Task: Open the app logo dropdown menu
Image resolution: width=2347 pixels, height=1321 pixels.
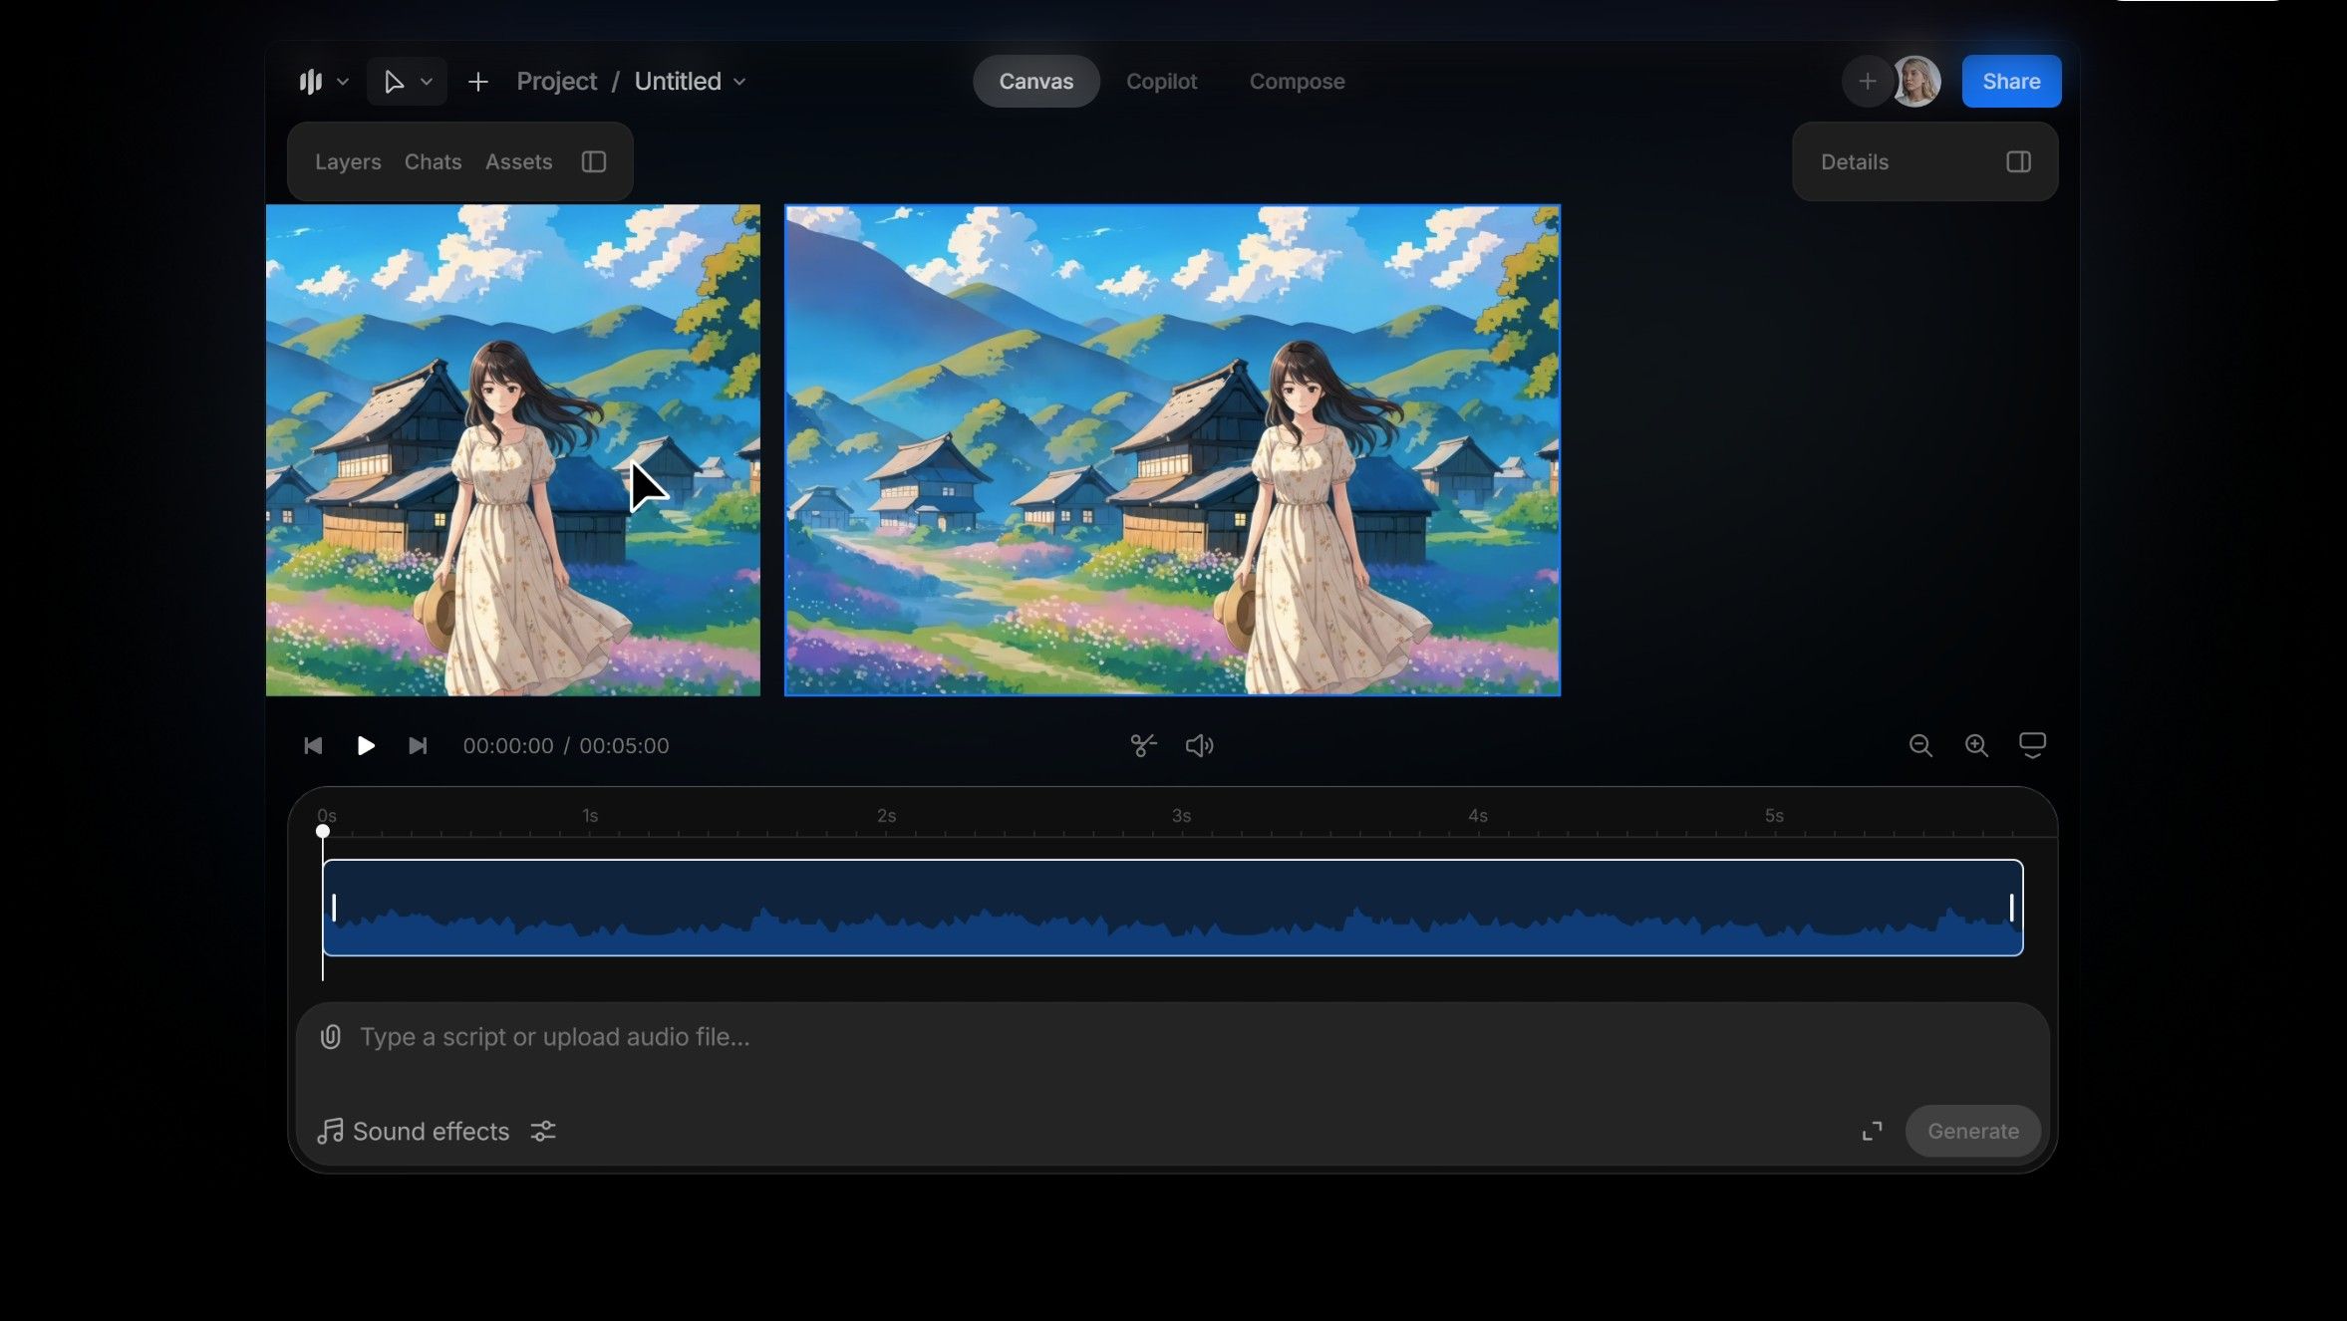Action: pyautogui.click(x=323, y=82)
